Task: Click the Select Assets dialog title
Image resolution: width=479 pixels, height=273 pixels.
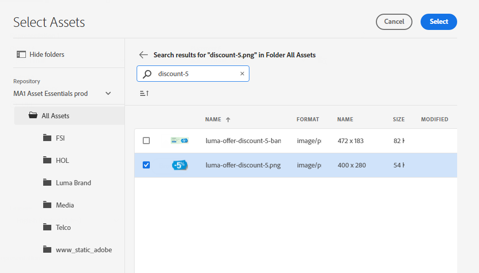Action: point(49,22)
